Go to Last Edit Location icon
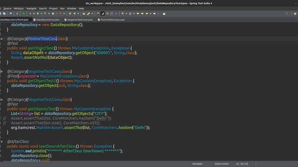 [x=138, y=13]
